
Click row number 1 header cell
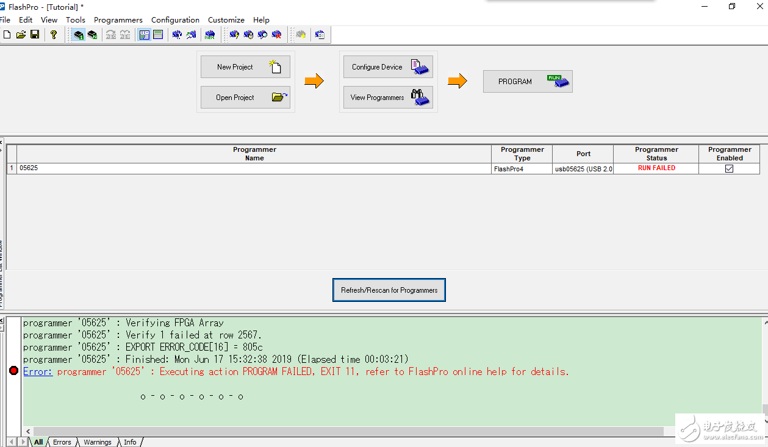point(12,168)
